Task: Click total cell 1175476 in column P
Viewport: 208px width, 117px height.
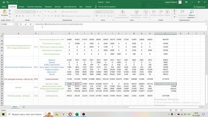Action: coord(165,79)
